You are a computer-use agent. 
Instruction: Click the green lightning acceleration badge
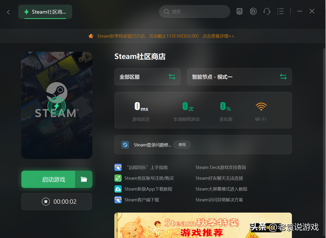click(x=57, y=106)
